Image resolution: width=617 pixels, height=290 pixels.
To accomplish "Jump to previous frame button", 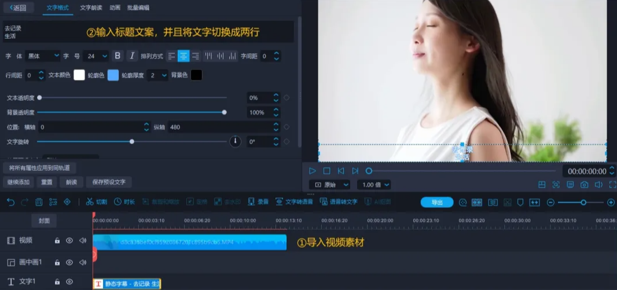I will tap(341, 171).
